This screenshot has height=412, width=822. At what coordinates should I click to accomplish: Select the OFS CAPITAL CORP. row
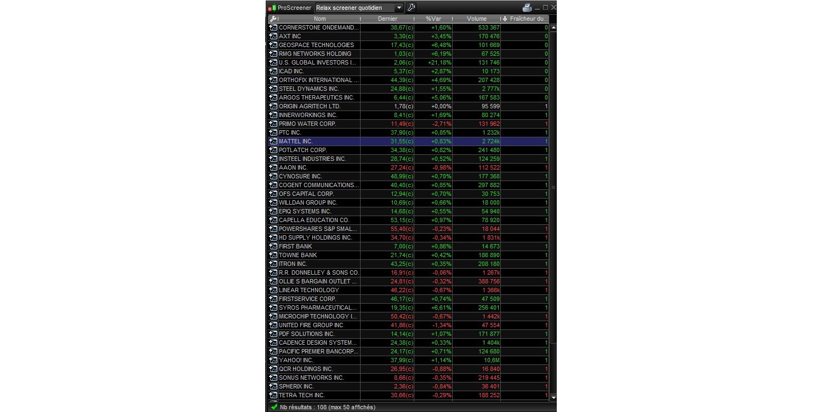coord(409,194)
